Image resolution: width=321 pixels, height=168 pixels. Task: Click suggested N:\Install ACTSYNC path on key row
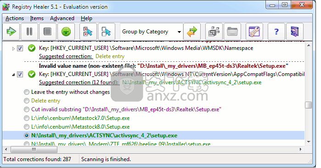click(192, 82)
